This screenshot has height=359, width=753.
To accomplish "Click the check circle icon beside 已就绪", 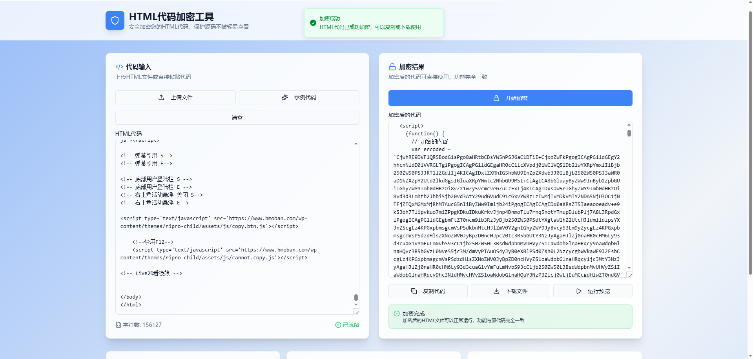I will [x=338, y=325].
